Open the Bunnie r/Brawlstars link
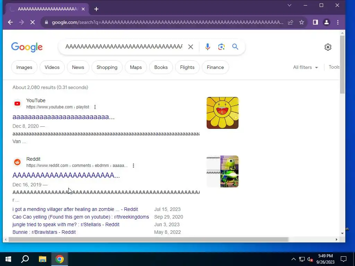This screenshot has width=355, height=266. click(44, 232)
